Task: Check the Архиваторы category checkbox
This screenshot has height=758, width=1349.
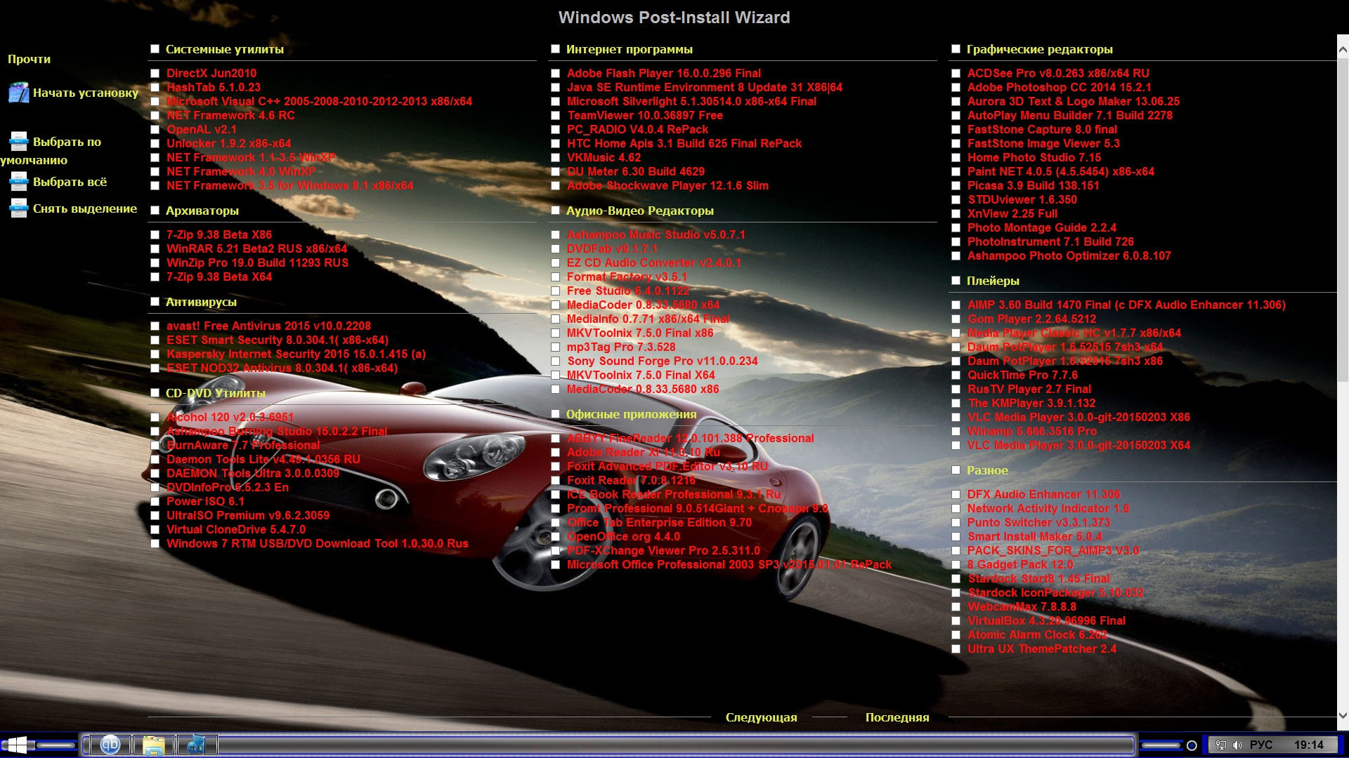Action: (155, 211)
